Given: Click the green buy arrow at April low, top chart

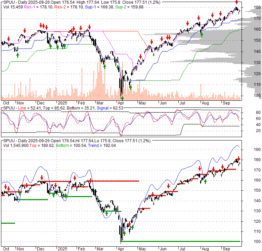Looking at the screenshot, I should tap(122, 98).
